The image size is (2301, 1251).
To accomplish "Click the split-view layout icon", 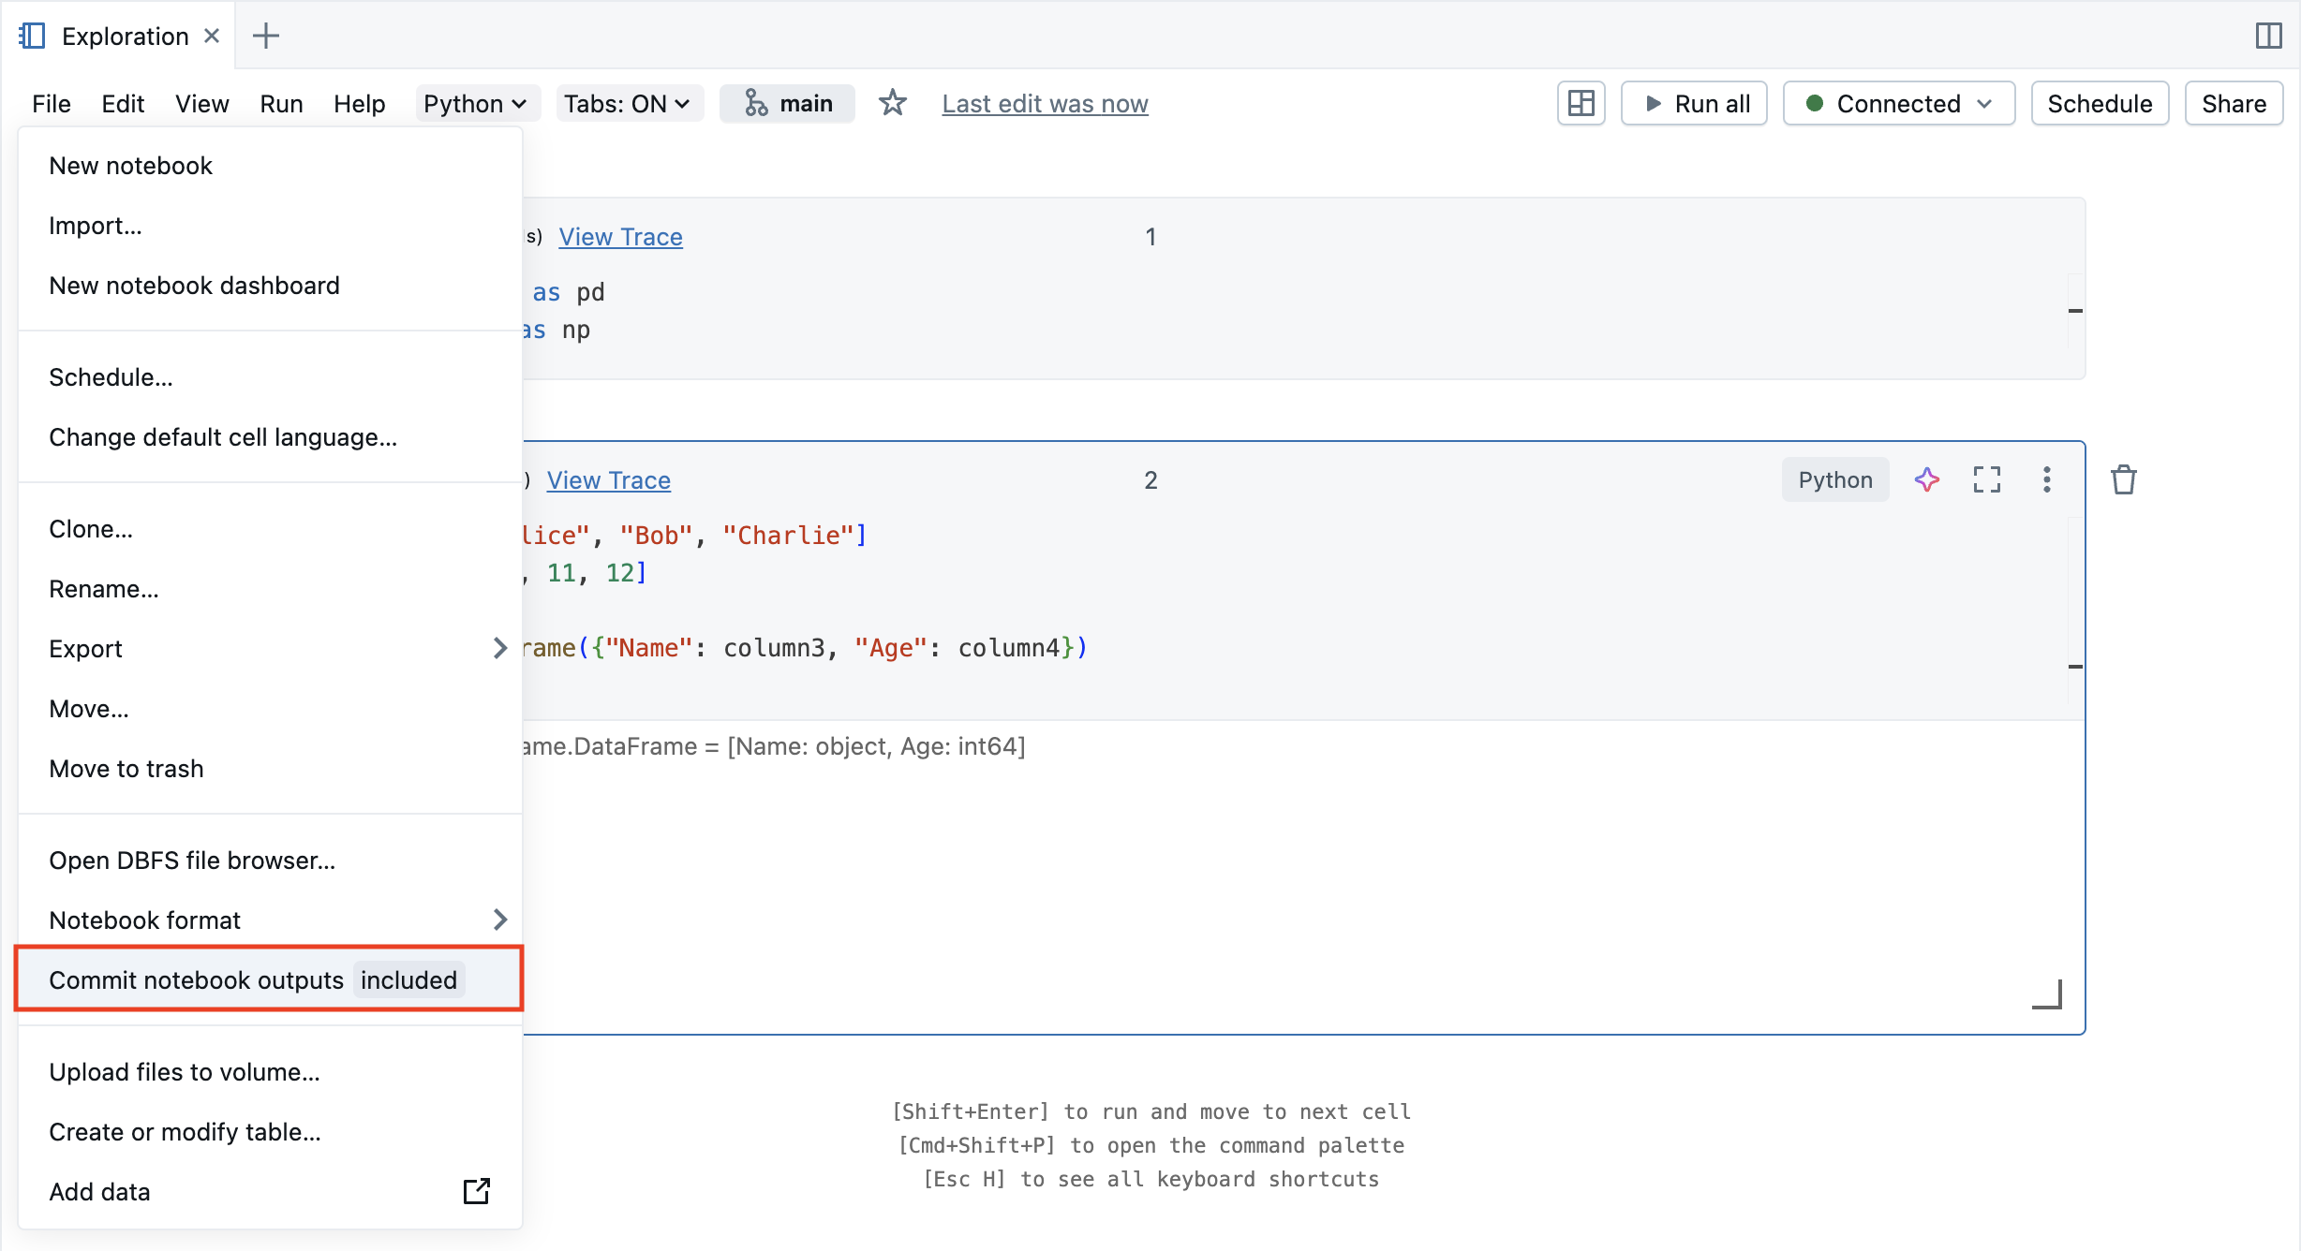I will pos(2270,37).
